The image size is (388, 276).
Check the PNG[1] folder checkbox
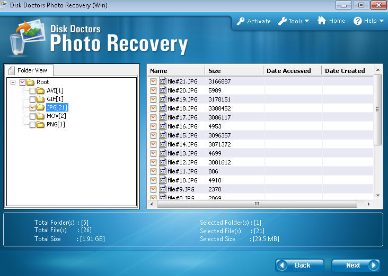point(32,125)
